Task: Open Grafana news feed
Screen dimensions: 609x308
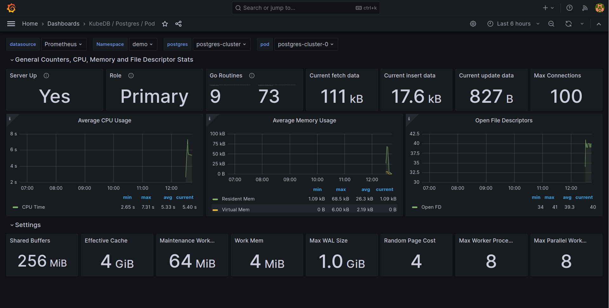Action: point(585,8)
